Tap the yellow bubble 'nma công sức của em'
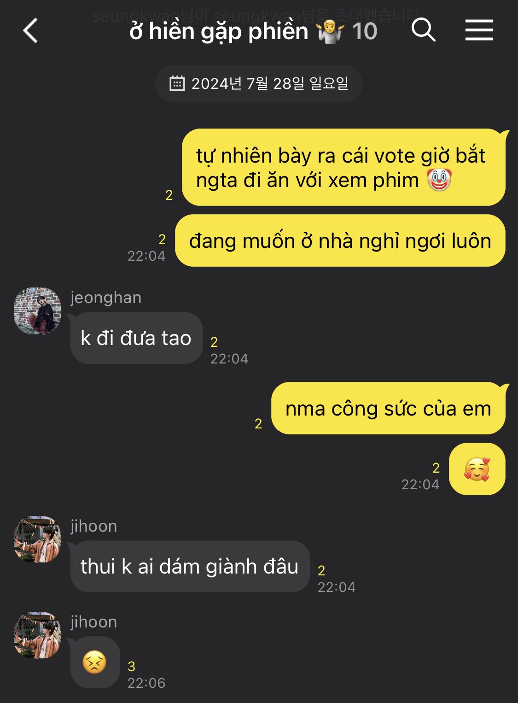The width and height of the screenshot is (518, 703). click(x=388, y=409)
